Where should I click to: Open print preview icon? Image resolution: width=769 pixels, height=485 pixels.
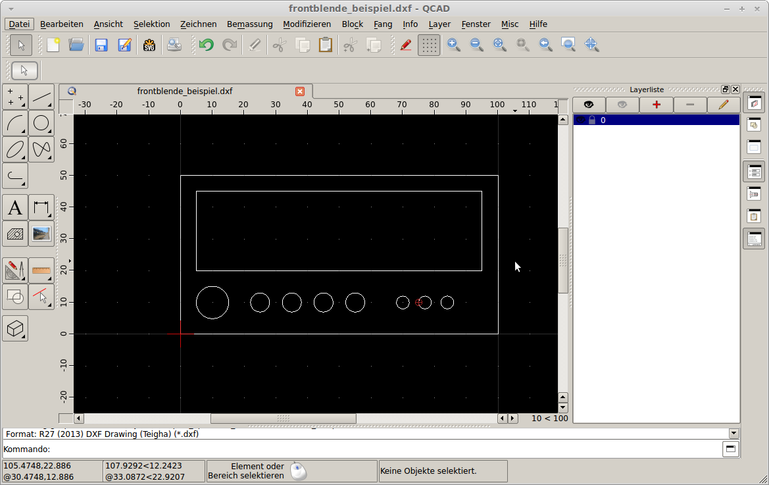[174, 45]
